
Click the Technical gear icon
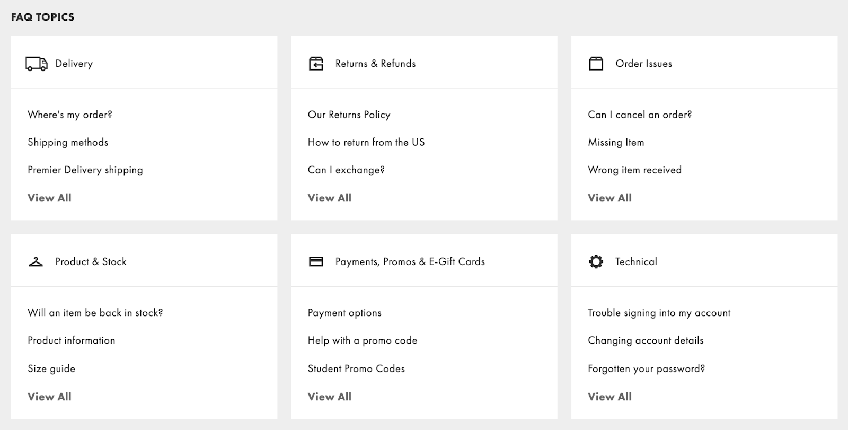[x=596, y=262]
